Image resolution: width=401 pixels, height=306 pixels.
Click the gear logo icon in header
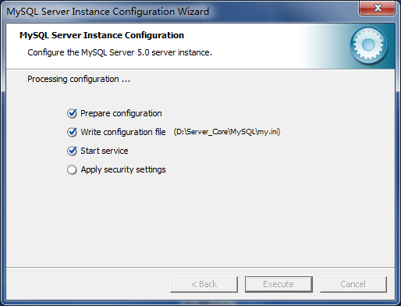368,45
